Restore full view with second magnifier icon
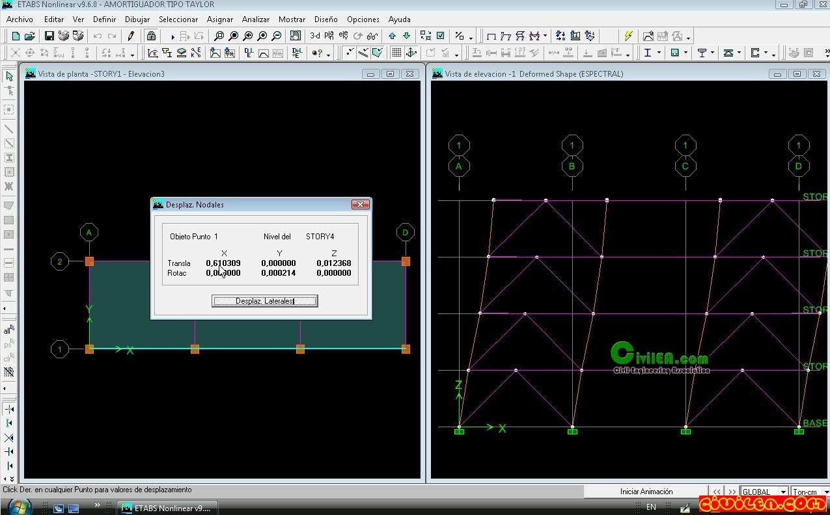830x515 pixels. point(233,36)
